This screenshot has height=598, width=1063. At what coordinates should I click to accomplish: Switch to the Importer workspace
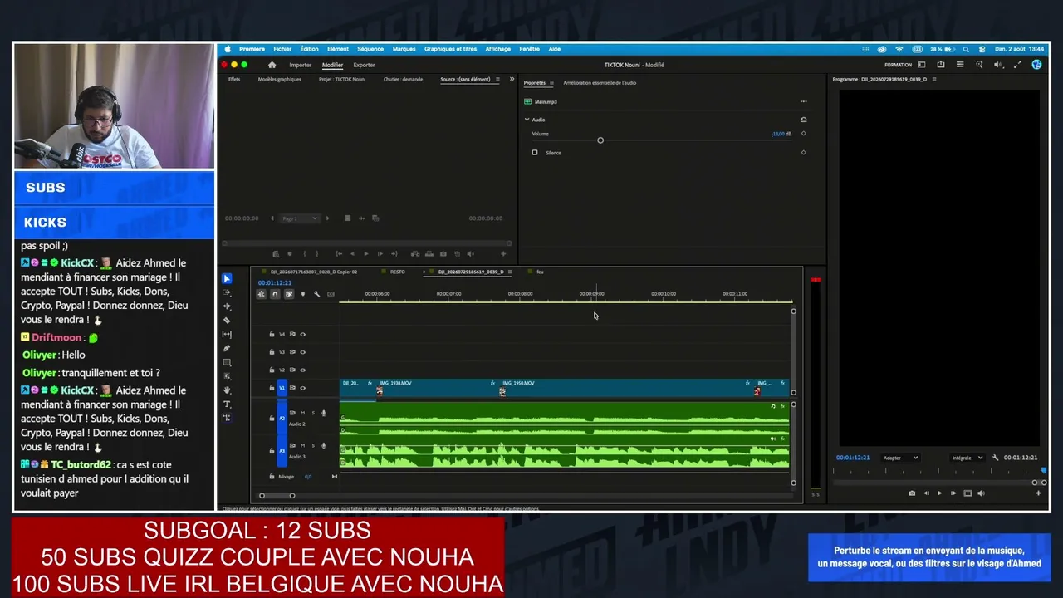(x=301, y=65)
